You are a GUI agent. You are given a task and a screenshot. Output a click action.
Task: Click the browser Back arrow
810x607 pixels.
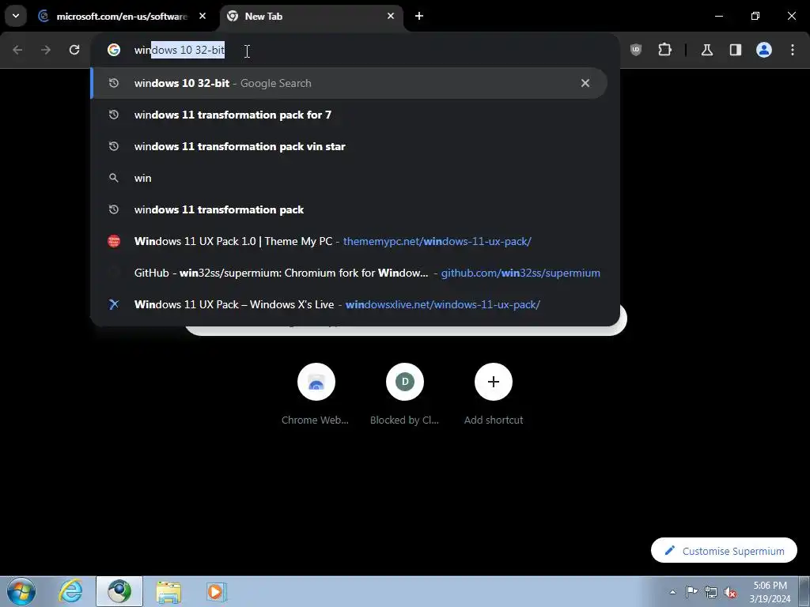click(17, 50)
